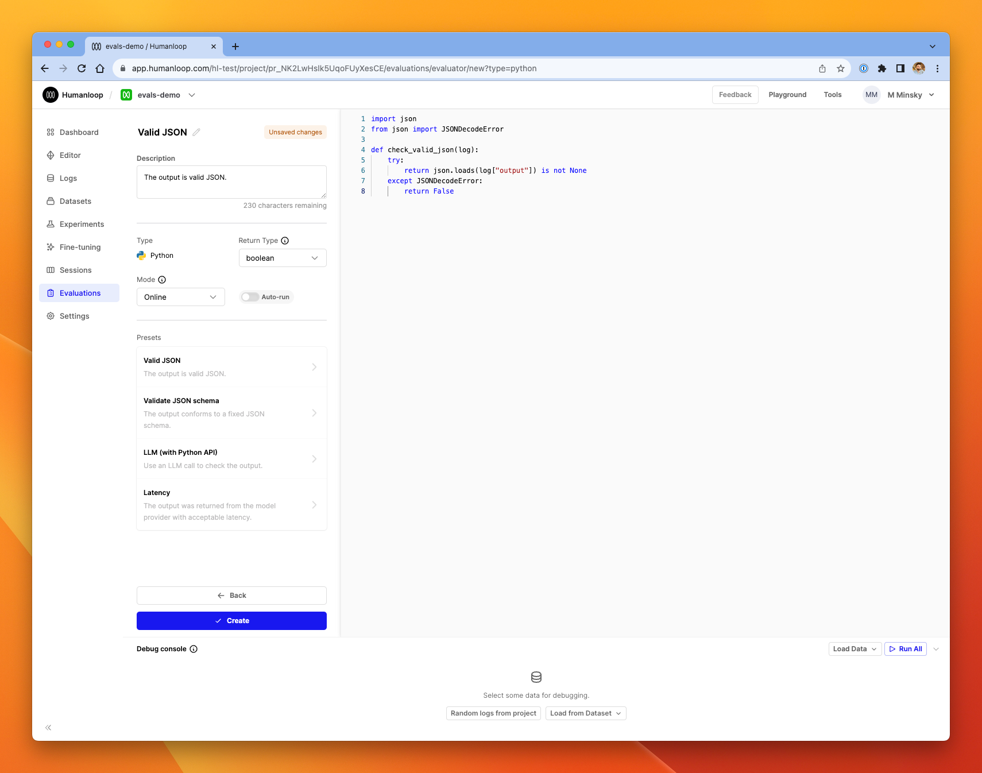Run All in the debug console
Viewport: 982px width, 773px height.
(x=906, y=649)
